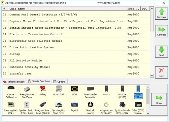Select Drive Authorization System row
Viewport: 169px width, 122px height.
tap(76, 47)
